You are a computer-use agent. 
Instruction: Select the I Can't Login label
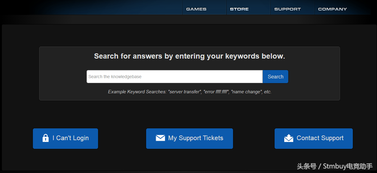(x=71, y=138)
